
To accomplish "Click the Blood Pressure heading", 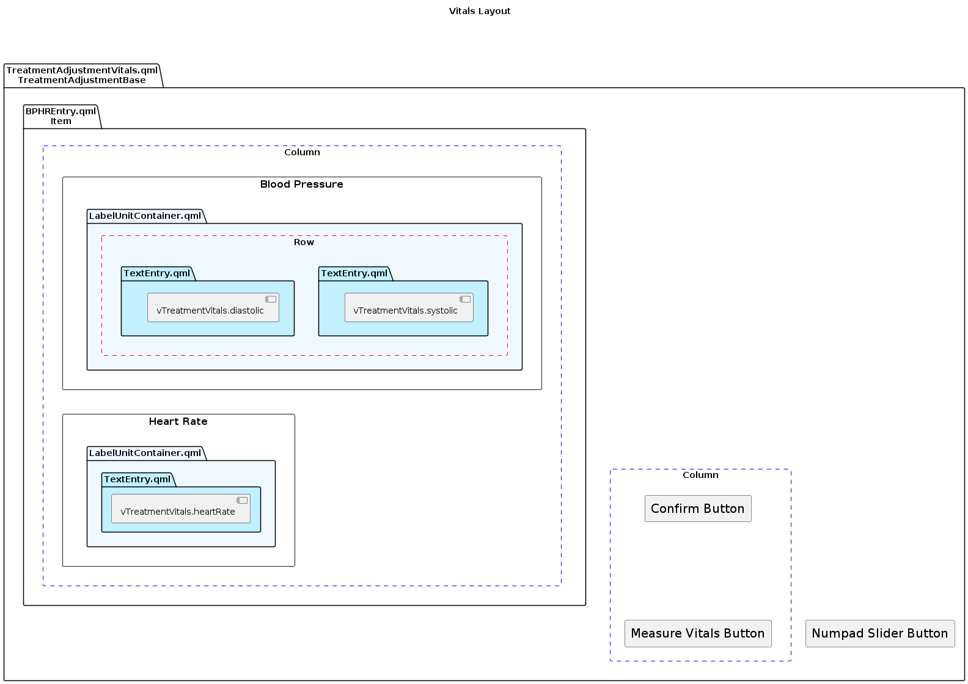I will pos(301,185).
